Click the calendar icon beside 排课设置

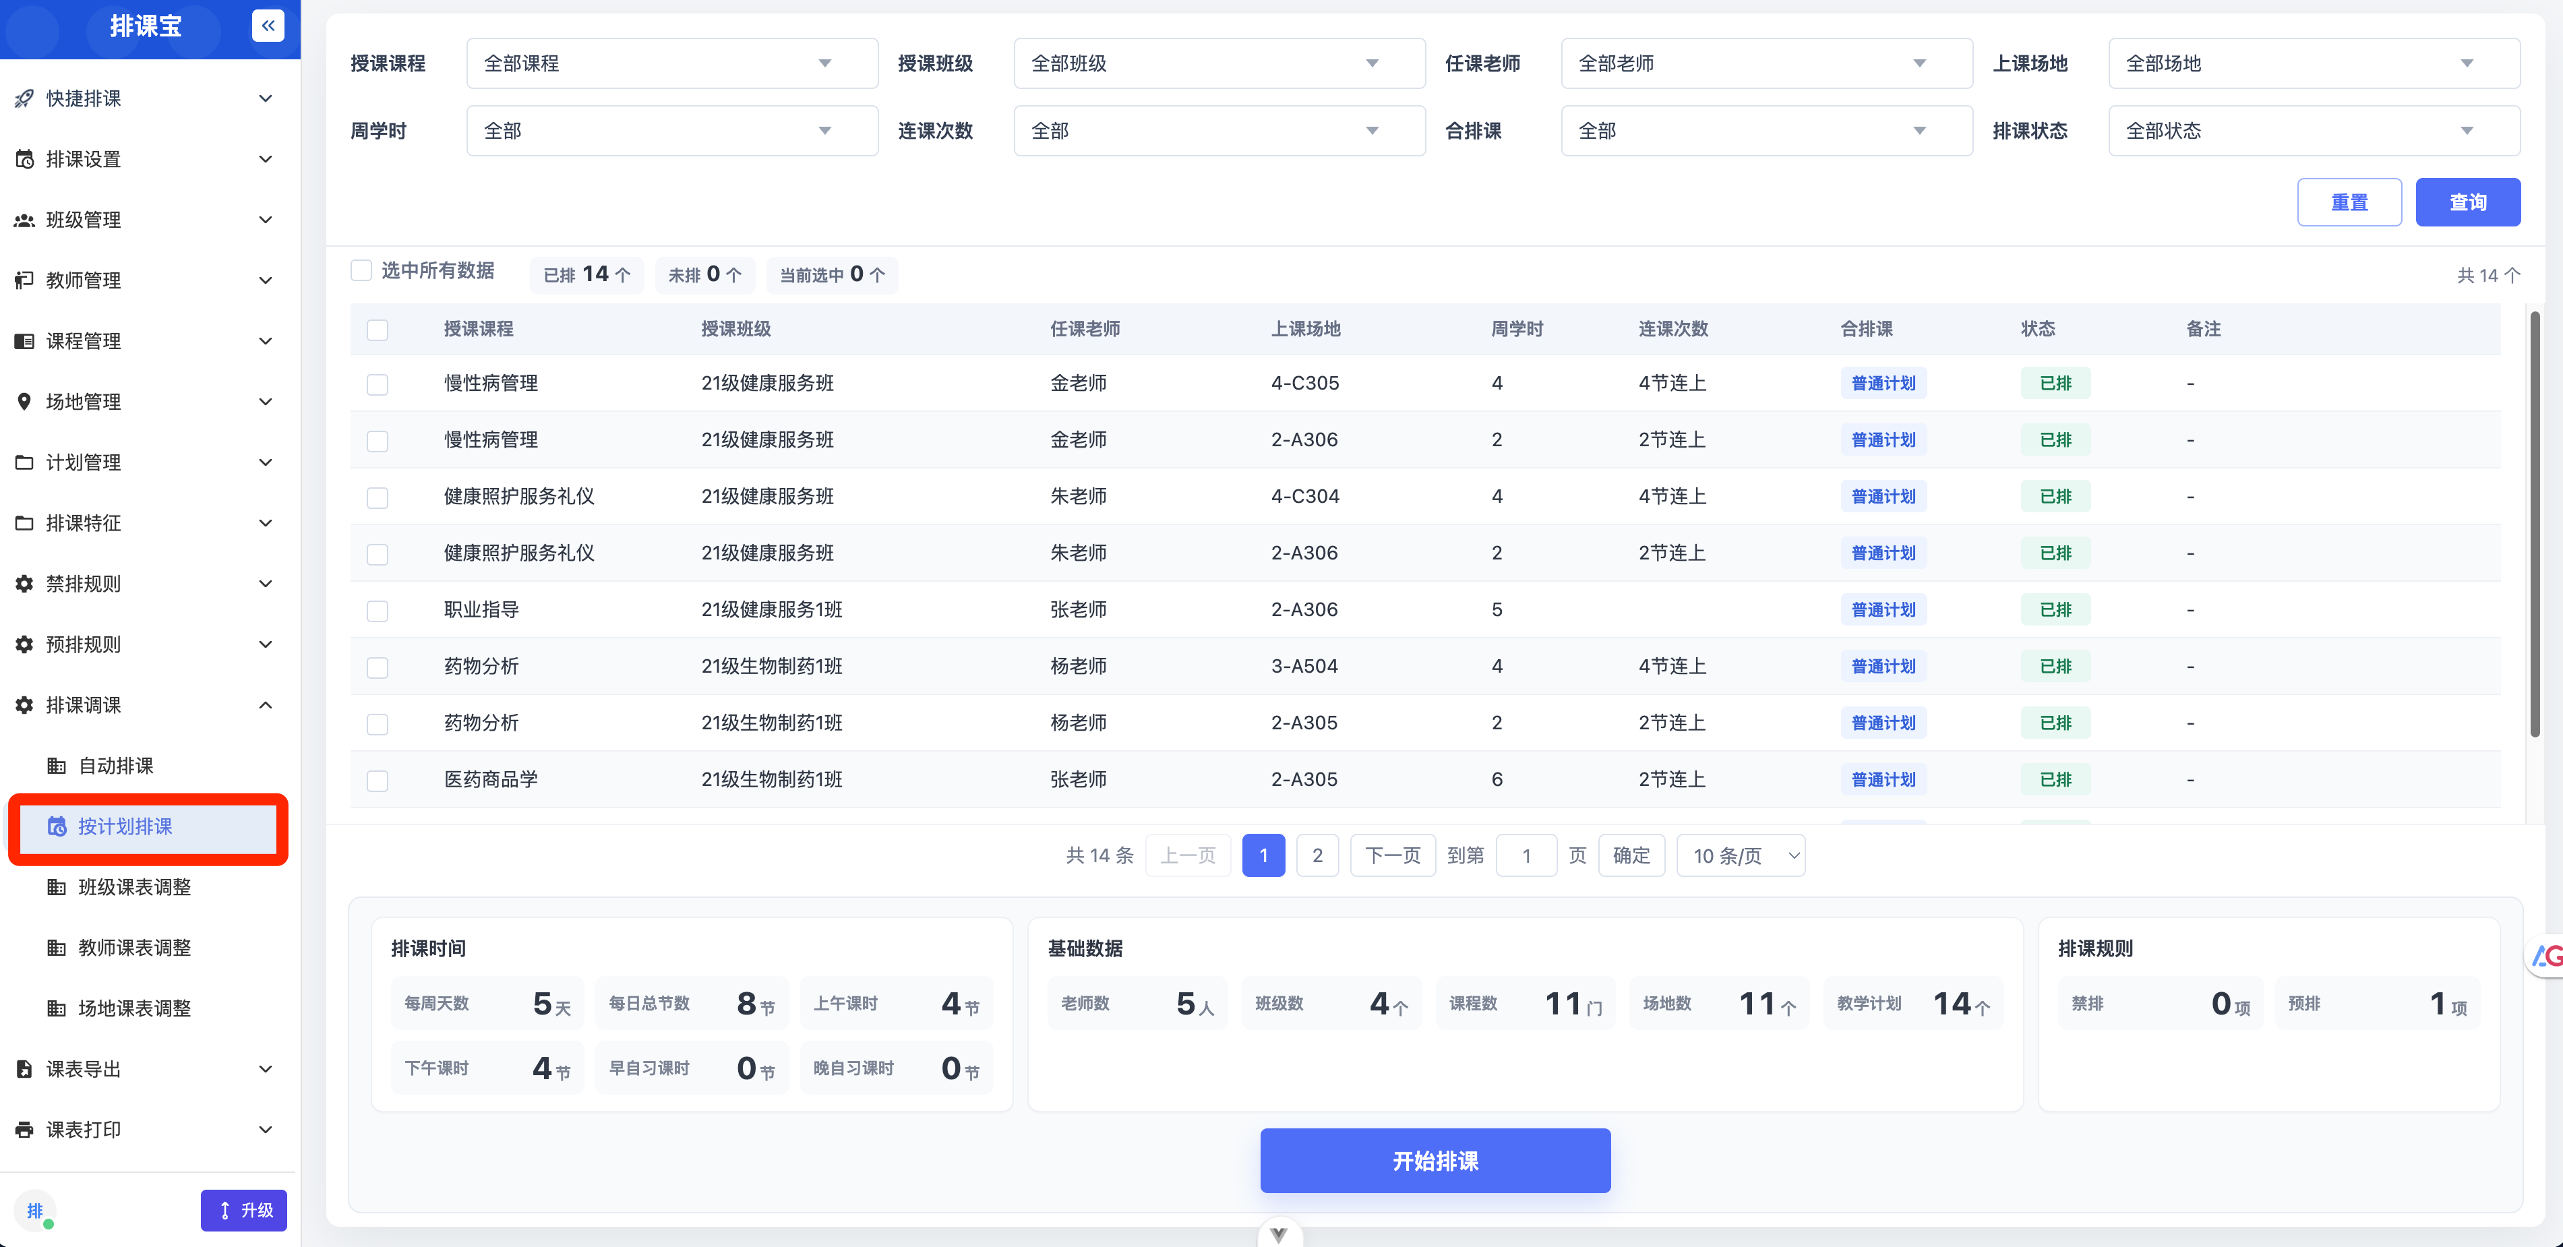pyautogui.click(x=24, y=159)
